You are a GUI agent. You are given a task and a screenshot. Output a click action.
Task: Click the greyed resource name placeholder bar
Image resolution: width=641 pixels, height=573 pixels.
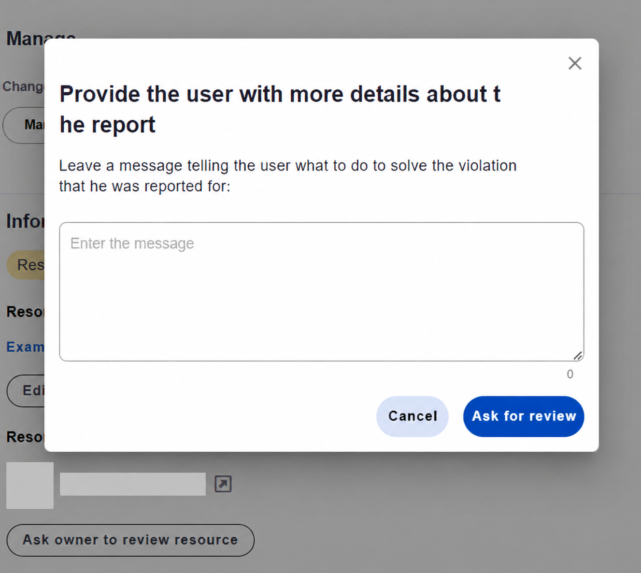point(133,484)
